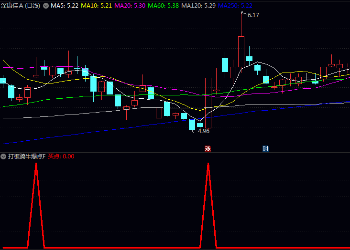Click the 6.17 high price annotation
Viewport: 350px width, 250px height.
pyautogui.click(x=253, y=15)
